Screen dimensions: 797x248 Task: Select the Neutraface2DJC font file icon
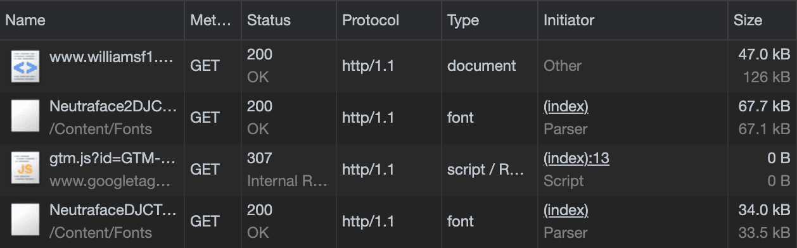[25, 118]
